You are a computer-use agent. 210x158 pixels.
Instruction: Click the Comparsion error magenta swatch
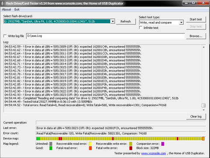[x=163, y=144]
